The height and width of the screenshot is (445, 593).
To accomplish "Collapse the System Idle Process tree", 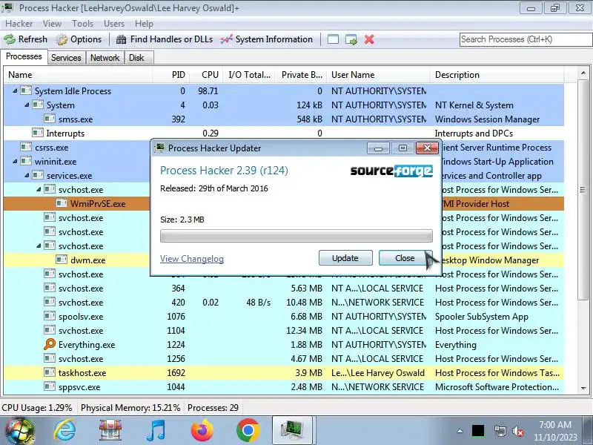I will point(15,90).
